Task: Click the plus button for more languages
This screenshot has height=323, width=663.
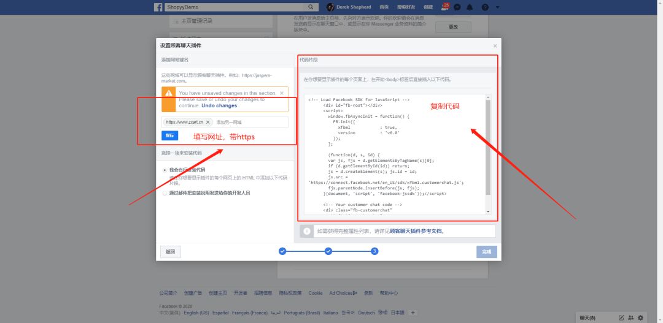Action: pyautogui.click(x=413, y=313)
